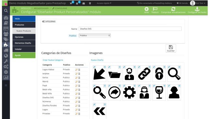
Task: Delete the gear design trash icon
Action: point(135,86)
